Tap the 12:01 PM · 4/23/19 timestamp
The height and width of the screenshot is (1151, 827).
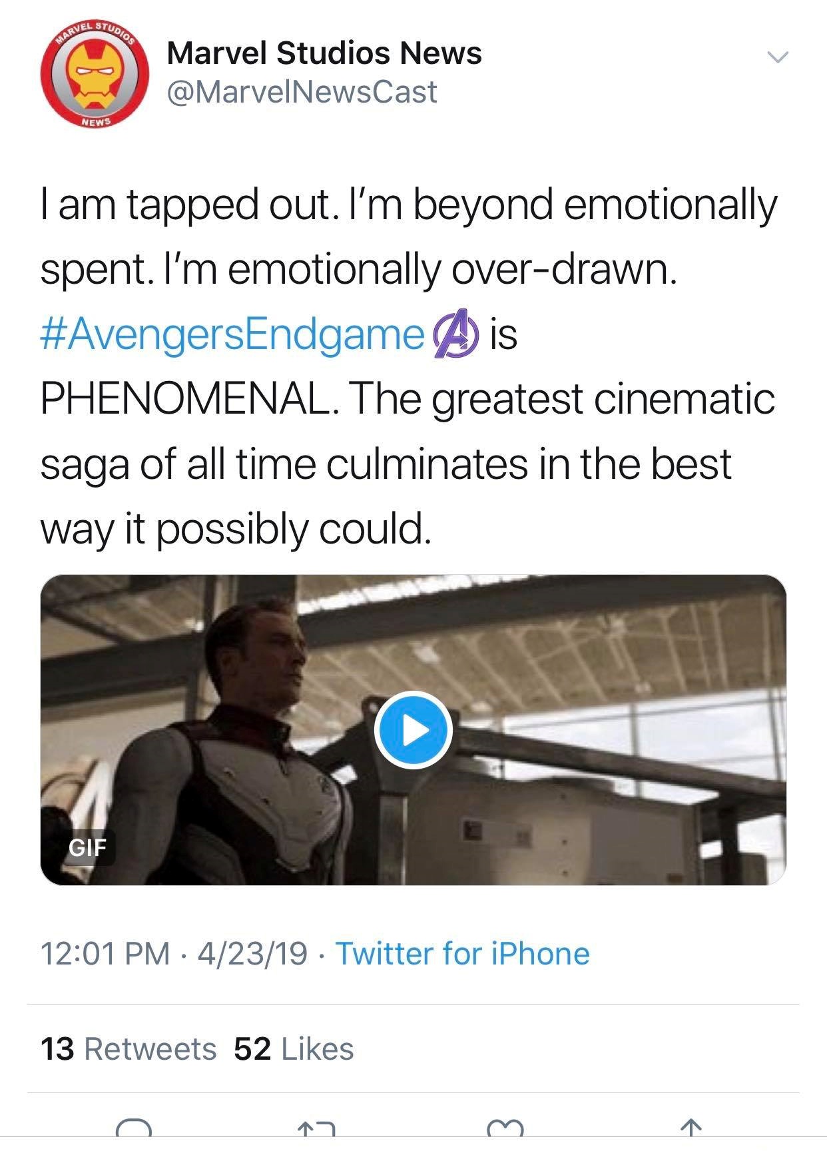(x=174, y=953)
